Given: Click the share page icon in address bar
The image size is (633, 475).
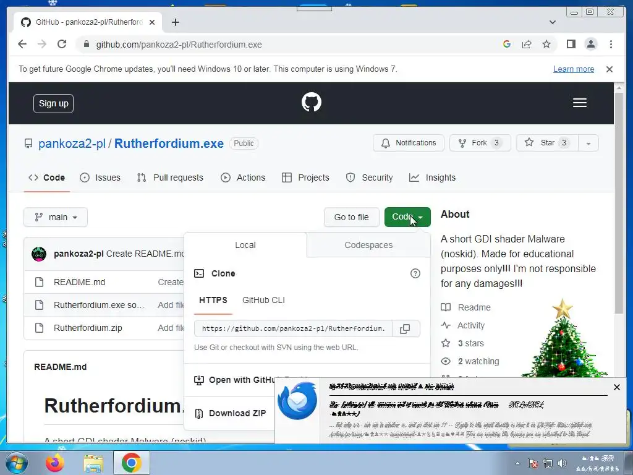Looking at the screenshot, I should [x=527, y=44].
